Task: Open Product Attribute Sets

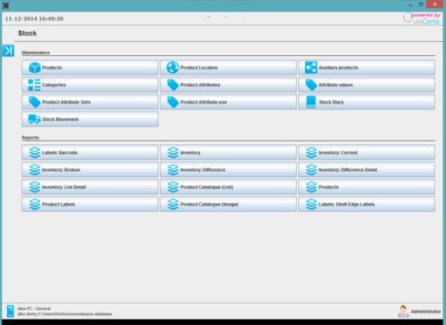Action: click(90, 102)
